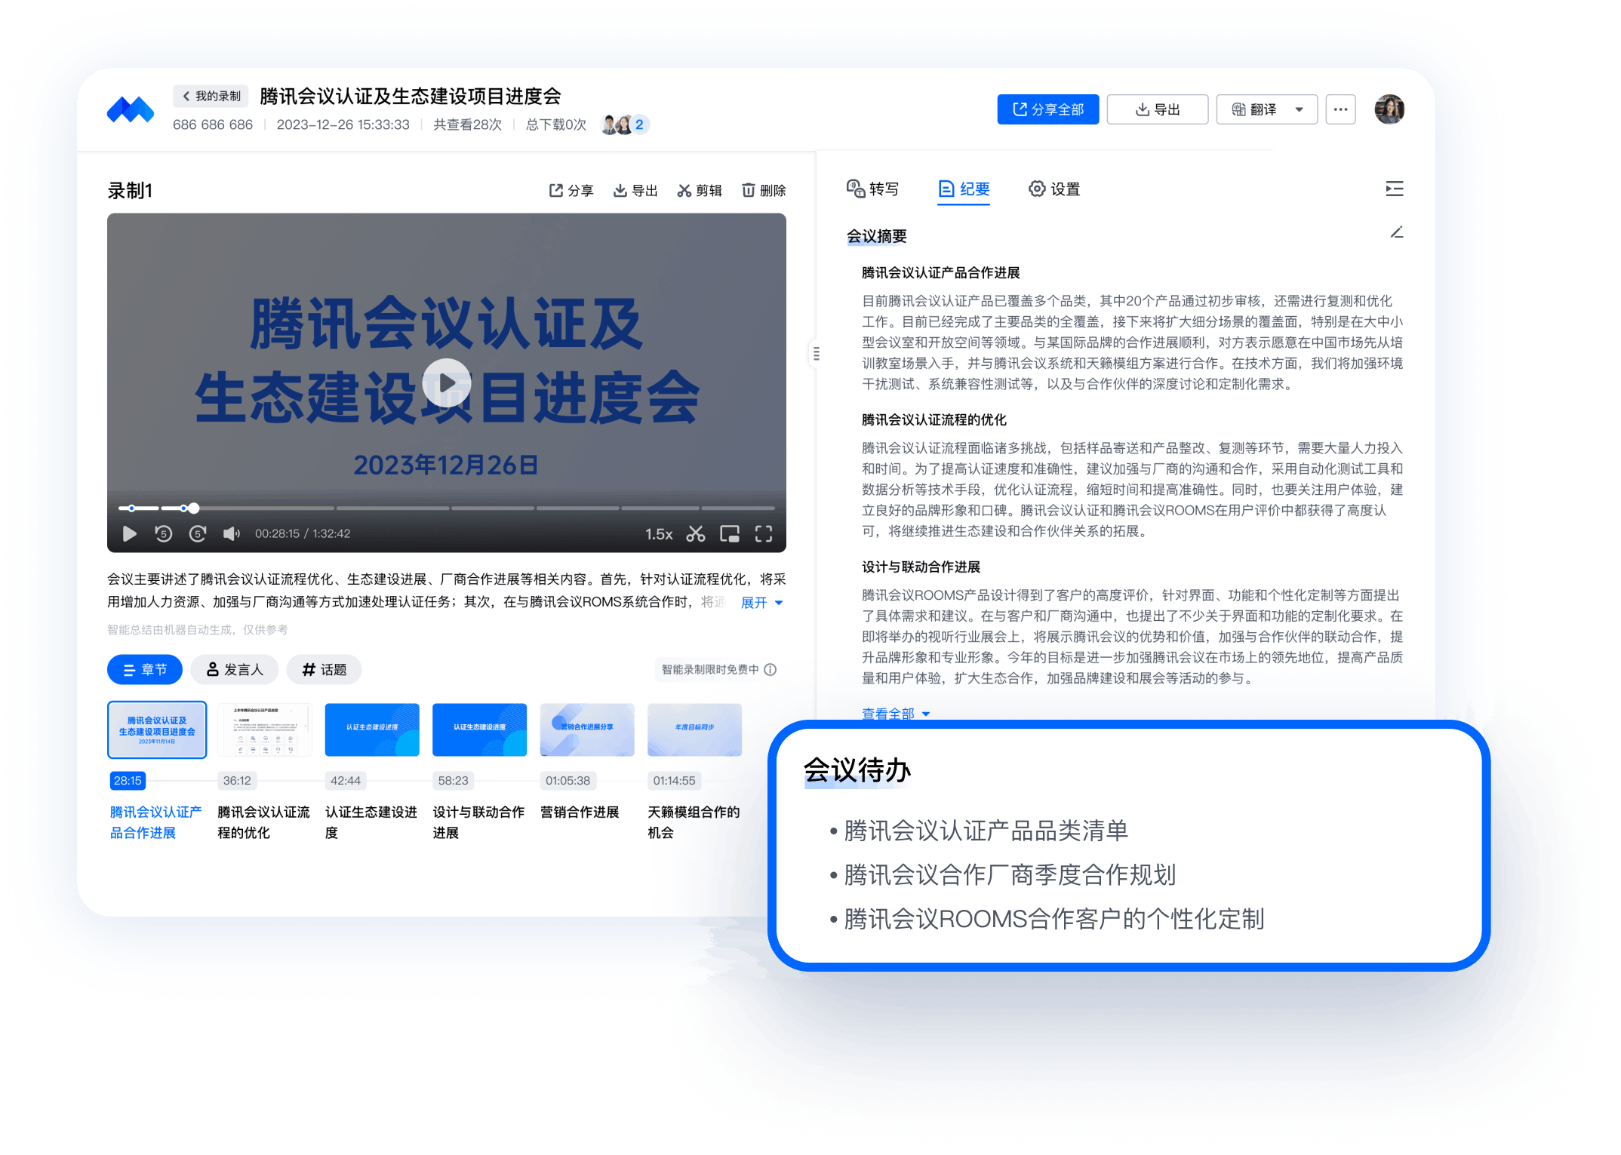Rewind 5 seconds
Viewport: 1621px width, 1155px height.
pos(163,534)
